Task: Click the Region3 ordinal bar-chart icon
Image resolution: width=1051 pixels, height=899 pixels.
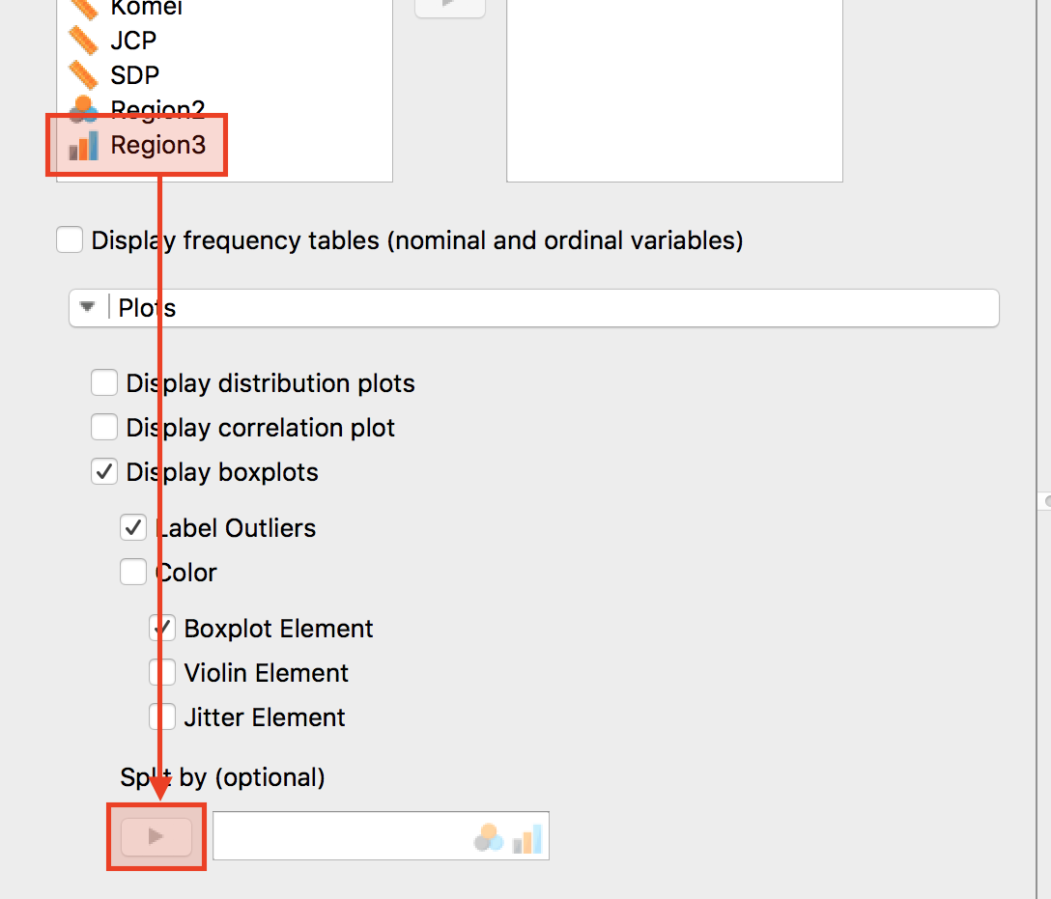Action: [x=84, y=146]
